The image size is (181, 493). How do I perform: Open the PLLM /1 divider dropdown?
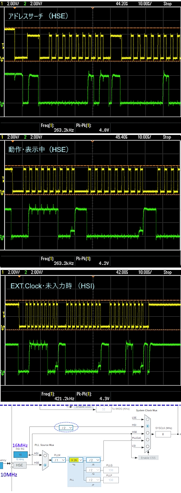point(59,460)
